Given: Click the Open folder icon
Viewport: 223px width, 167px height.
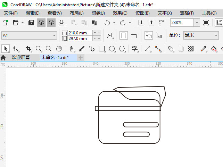Looking at the screenshot, I should tap(15, 23).
